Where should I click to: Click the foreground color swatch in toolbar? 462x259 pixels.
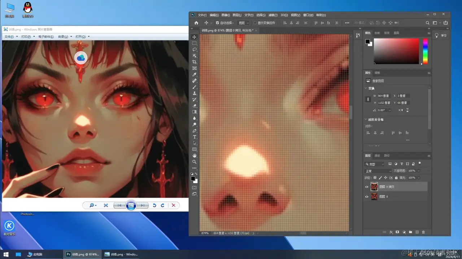pyautogui.click(x=193, y=179)
